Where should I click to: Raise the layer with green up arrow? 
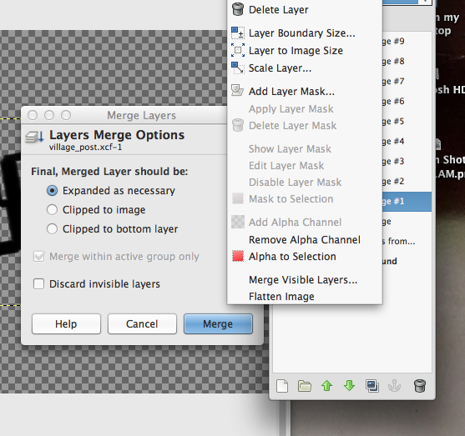point(326,386)
